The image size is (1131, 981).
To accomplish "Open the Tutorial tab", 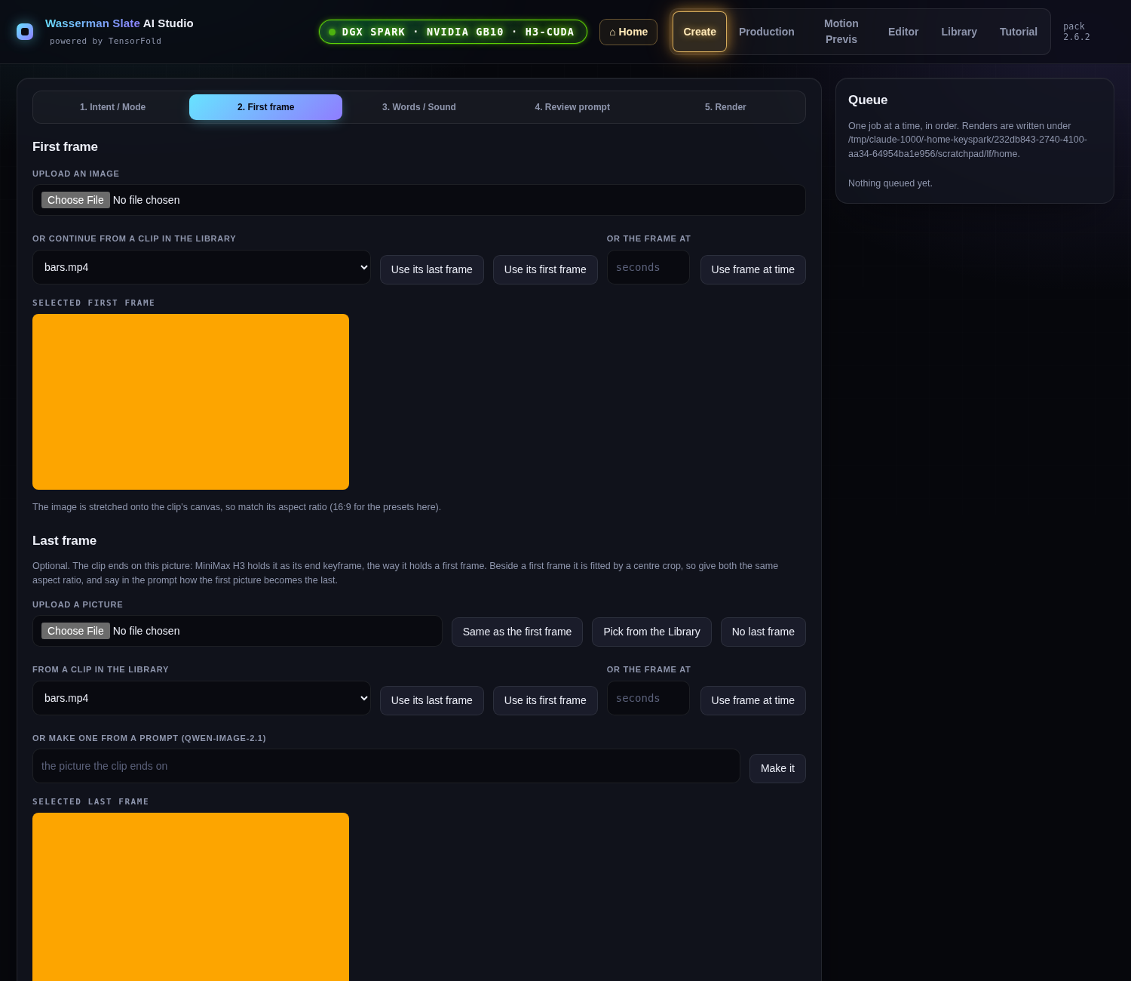I will [x=1019, y=32].
